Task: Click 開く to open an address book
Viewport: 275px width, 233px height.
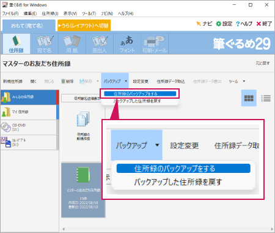Action: click(34, 82)
